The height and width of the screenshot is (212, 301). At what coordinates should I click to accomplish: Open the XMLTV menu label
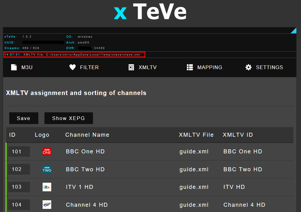tap(148, 67)
